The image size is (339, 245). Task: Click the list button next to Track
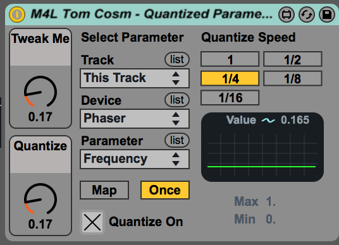pyautogui.click(x=177, y=59)
